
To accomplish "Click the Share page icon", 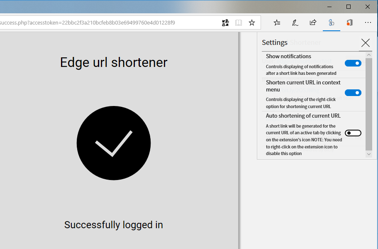I will tap(313, 23).
